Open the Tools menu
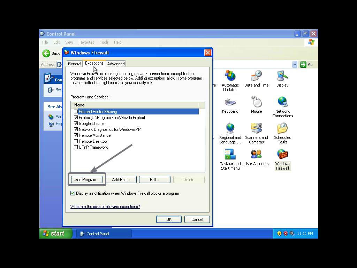The image size is (357, 268). point(104,42)
